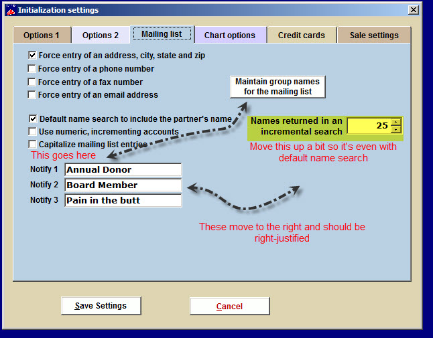This screenshot has height=338, width=433.
Task: Click Maintain group names for mailing list
Action: pyautogui.click(x=277, y=86)
